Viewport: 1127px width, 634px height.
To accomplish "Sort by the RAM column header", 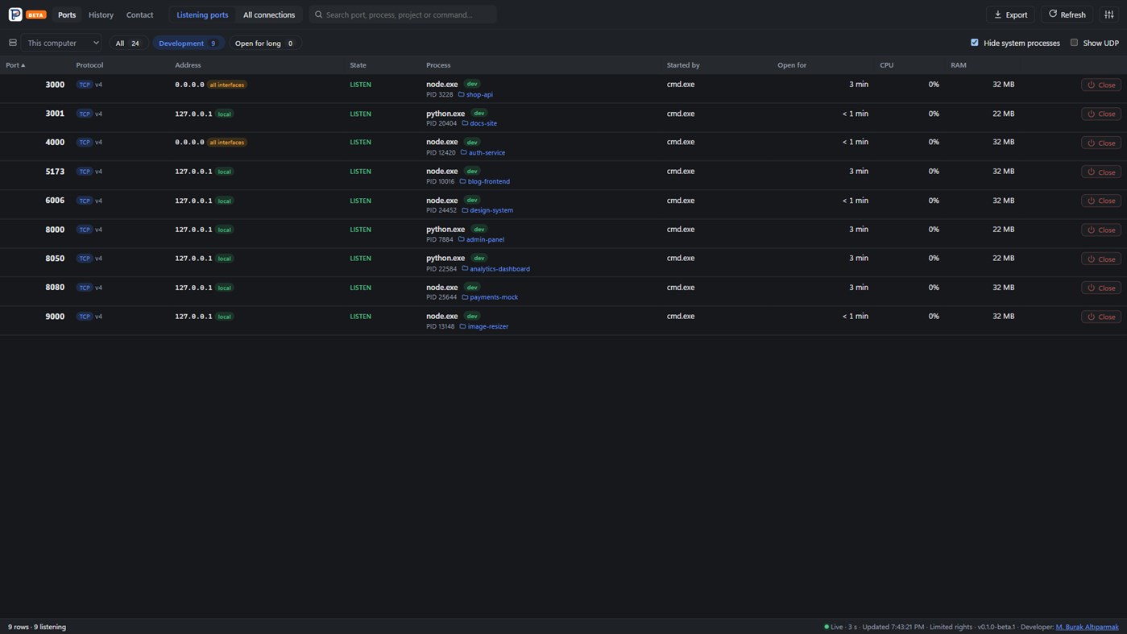I will click(958, 64).
